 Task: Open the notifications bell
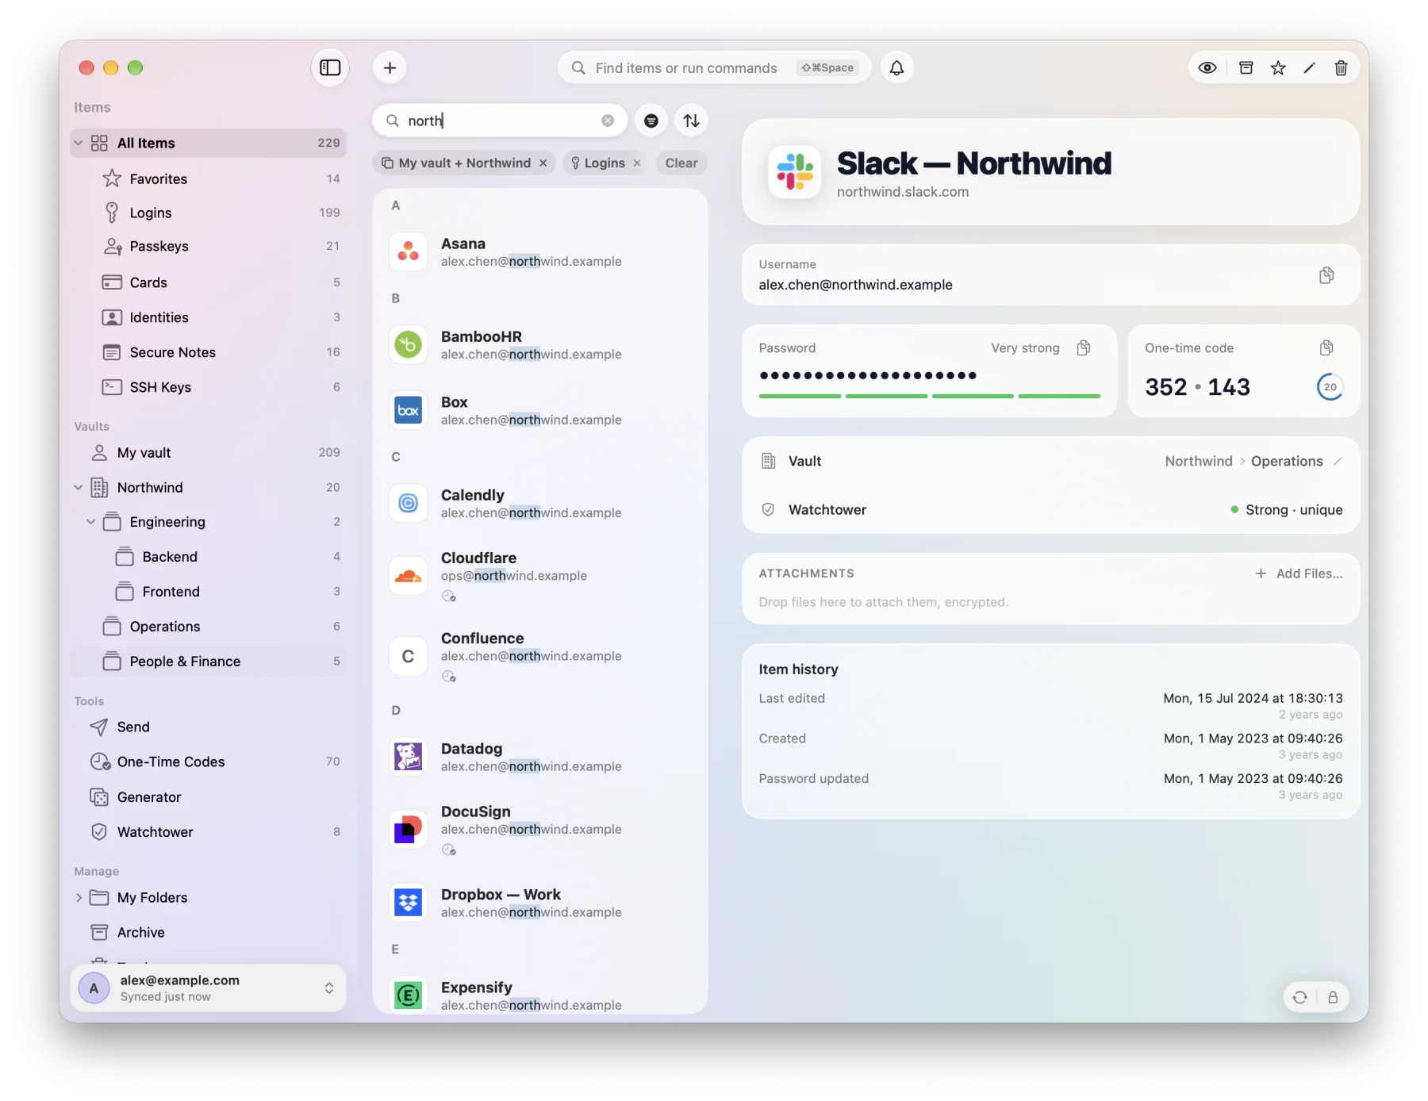pyautogui.click(x=896, y=67)
